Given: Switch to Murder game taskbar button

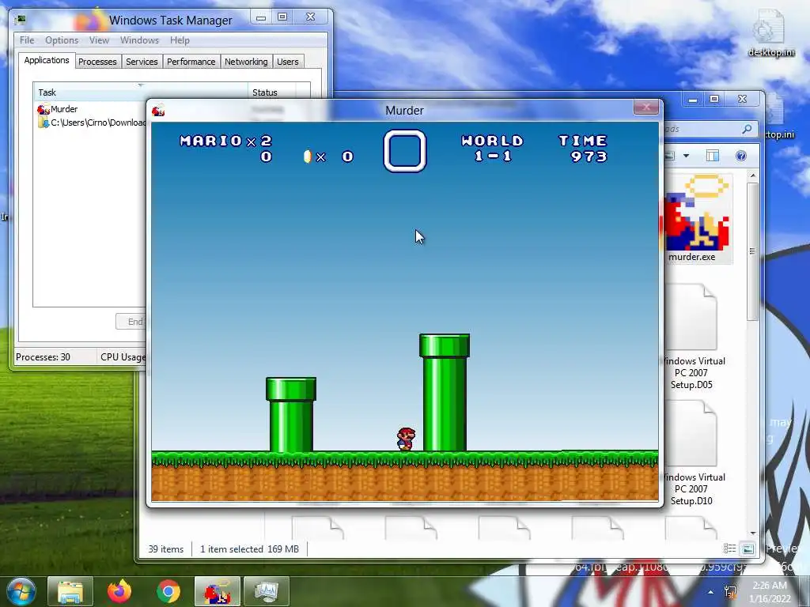Looking at the screenshot, I should [217, 591].
